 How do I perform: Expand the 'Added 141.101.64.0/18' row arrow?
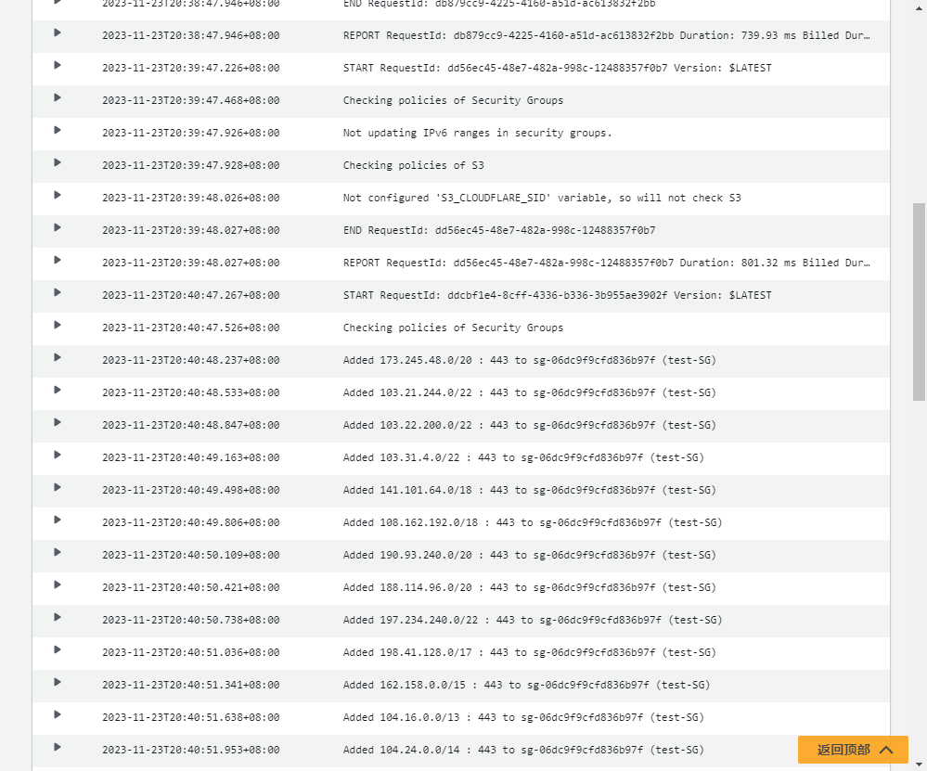pos(58,487)
